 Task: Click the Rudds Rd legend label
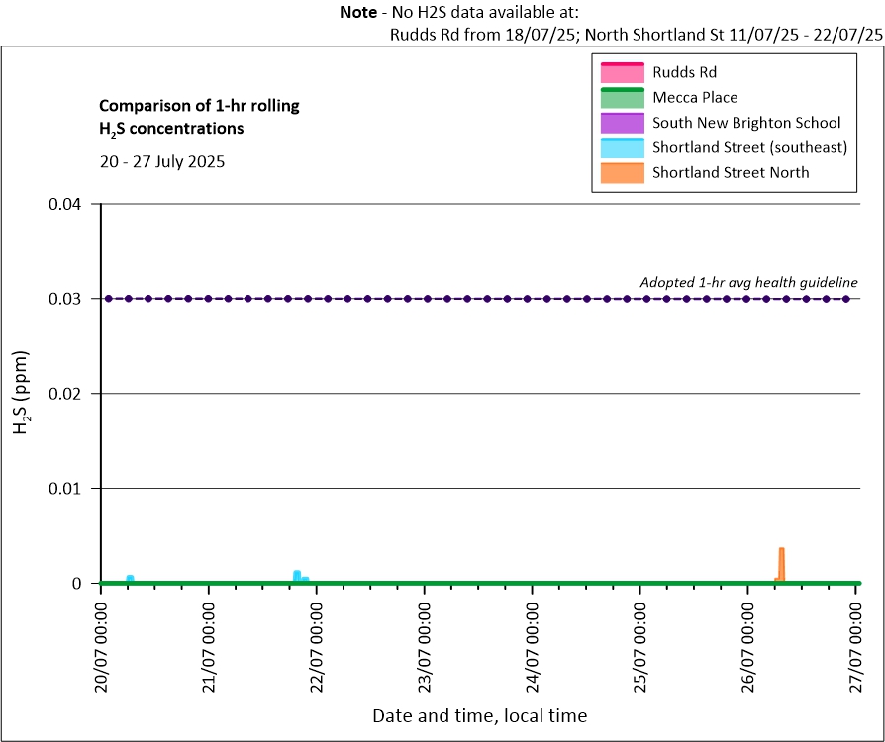pyautogui.click(x=684, y=72)
